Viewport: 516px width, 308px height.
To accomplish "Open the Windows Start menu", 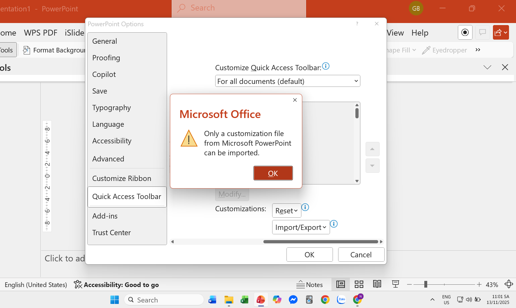I will pyautogui.click(x=115, y=300).
